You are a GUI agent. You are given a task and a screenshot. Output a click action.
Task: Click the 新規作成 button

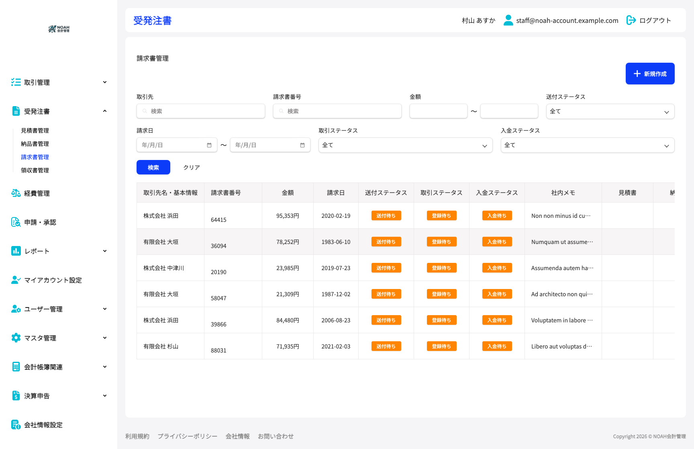[650, 74]
